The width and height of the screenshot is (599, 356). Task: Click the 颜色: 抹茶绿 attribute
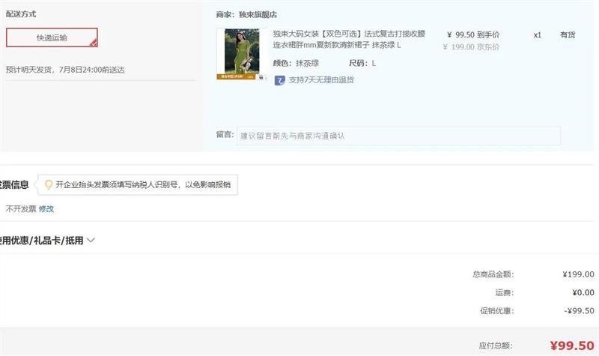pos(296,63)
